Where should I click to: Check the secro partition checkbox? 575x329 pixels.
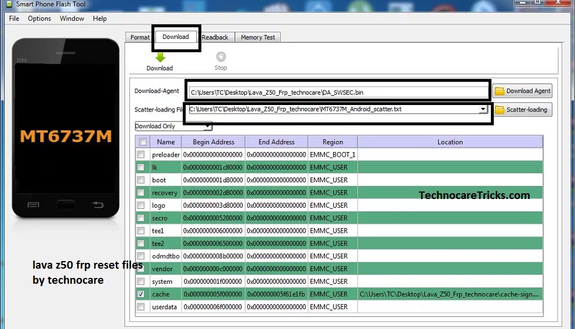coord(141,218)
